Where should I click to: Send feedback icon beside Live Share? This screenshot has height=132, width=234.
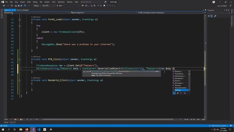point(231,6)
